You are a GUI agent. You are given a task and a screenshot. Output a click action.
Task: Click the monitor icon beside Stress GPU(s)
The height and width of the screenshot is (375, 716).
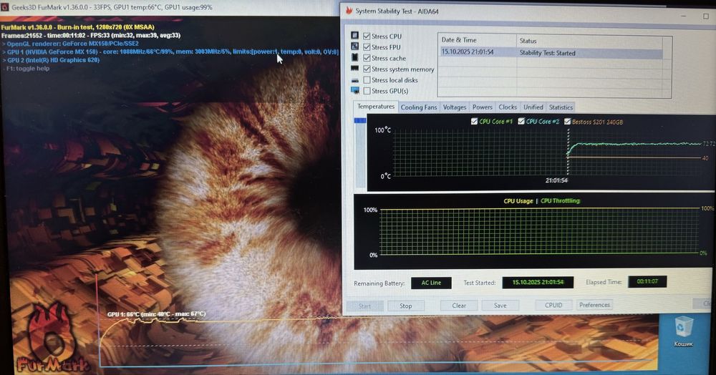pyautogui.click(x=355, y=90)
